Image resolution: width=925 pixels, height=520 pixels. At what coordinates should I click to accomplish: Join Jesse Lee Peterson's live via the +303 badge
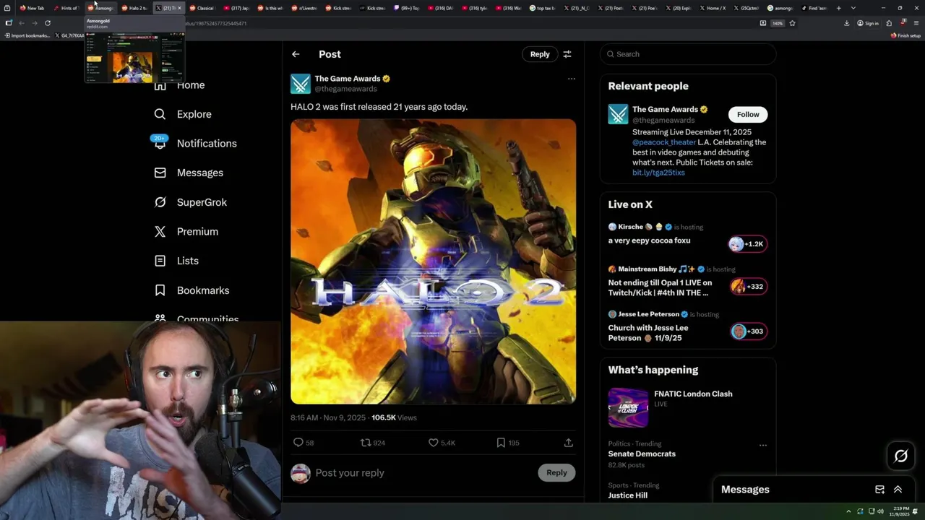point(748,331)
